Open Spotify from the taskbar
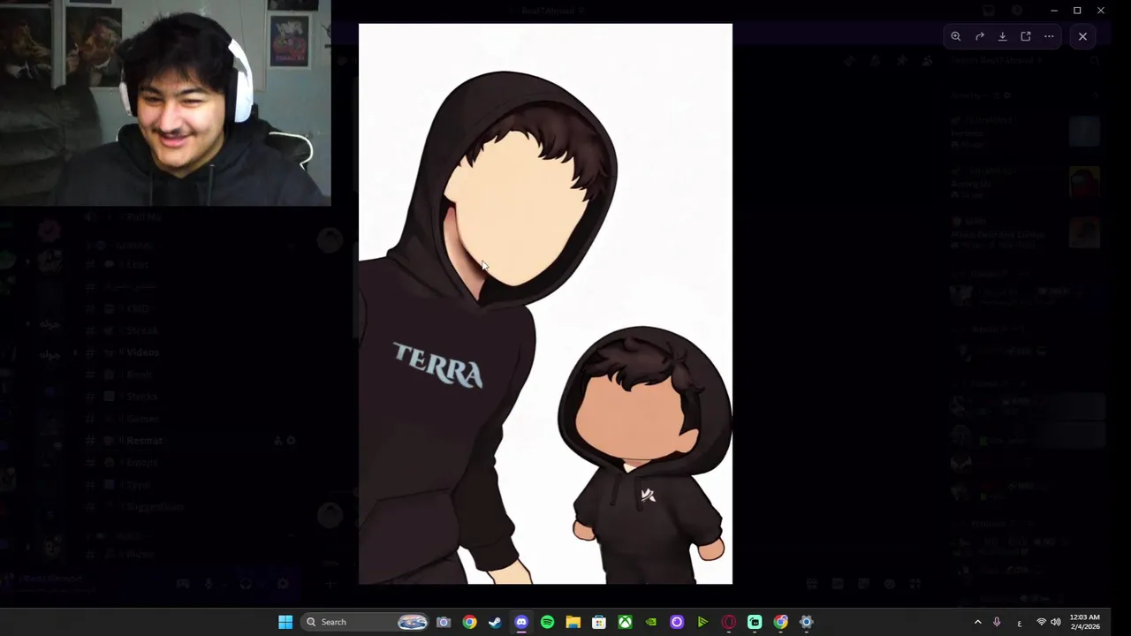Image resolution: width=1131 pixels, height=636 pixels. tap(547, 622)
